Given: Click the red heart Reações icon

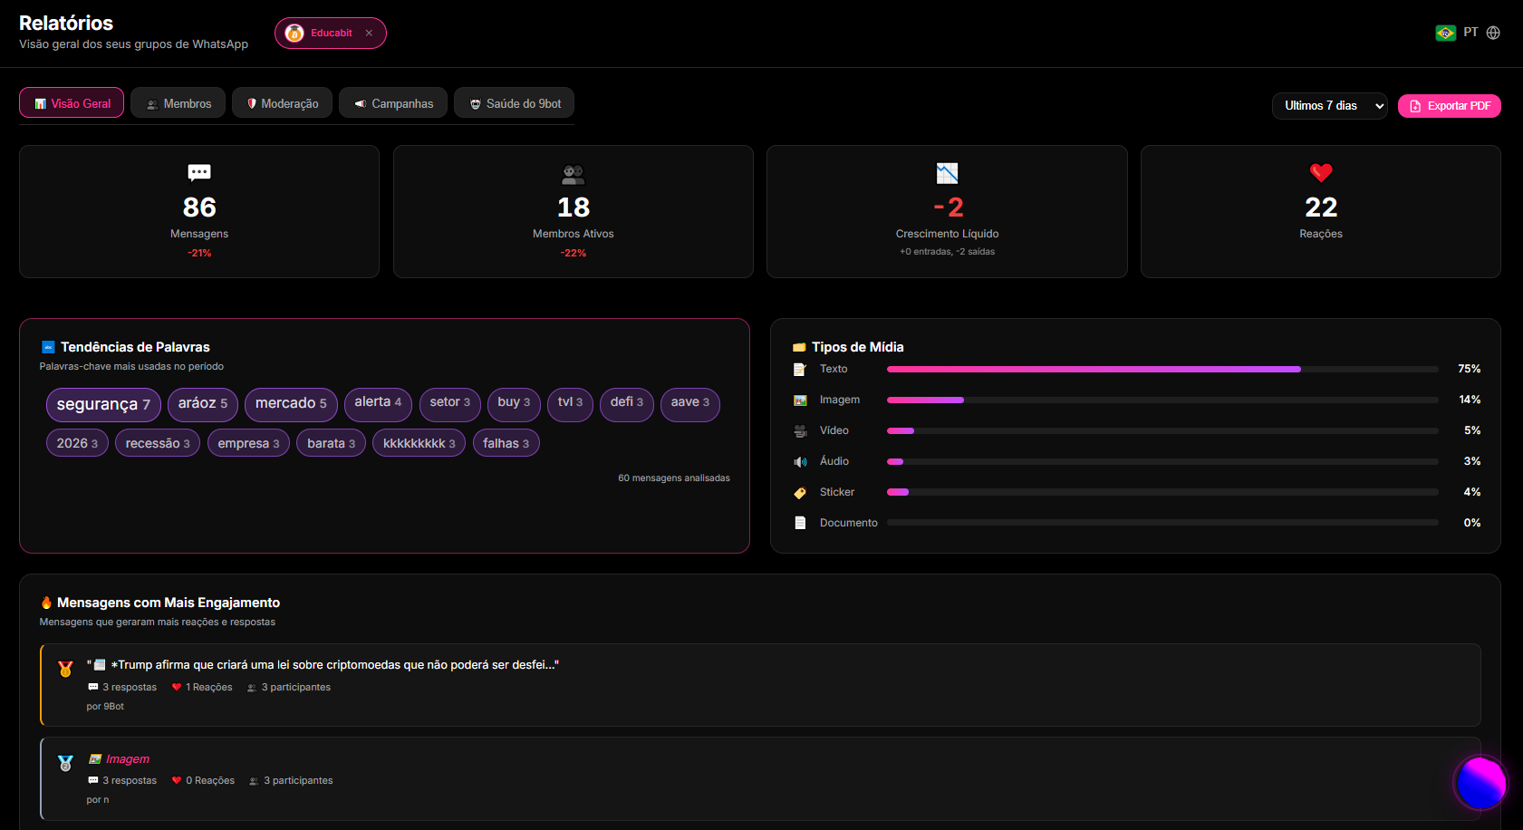Looking at the screenshot, I should tap(1321, 172).
